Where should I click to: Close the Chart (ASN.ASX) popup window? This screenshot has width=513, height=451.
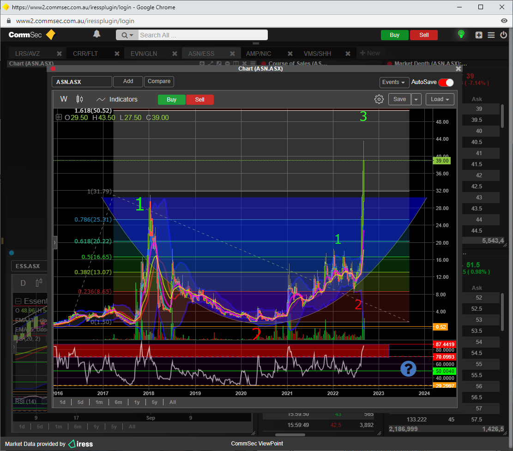[x=458, y=69]
